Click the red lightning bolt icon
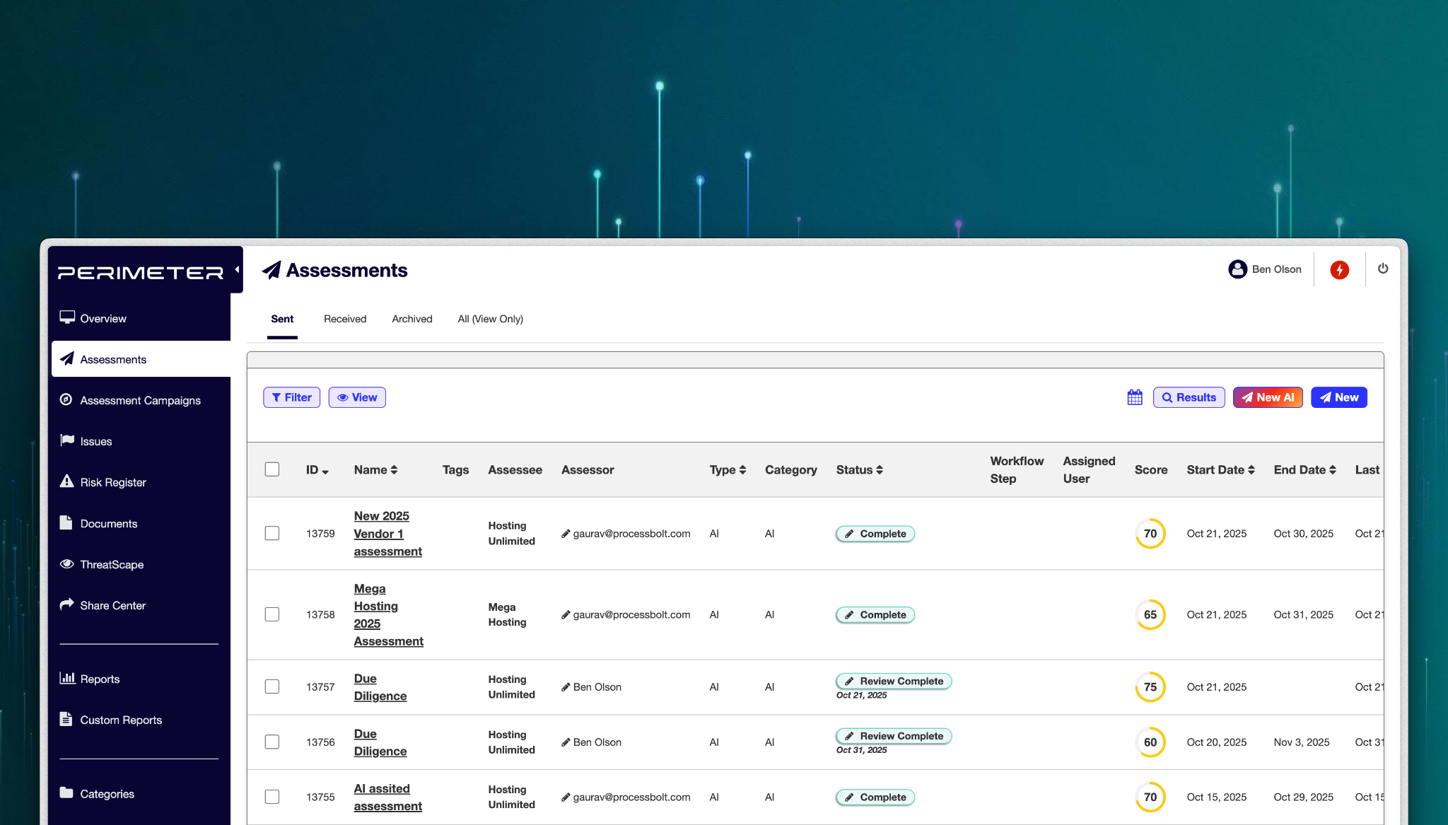This screenshot has height=825, width=1448. pos(1339,269)
